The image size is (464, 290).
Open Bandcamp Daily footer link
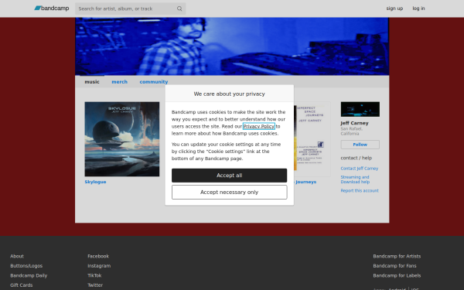(29, 275)
